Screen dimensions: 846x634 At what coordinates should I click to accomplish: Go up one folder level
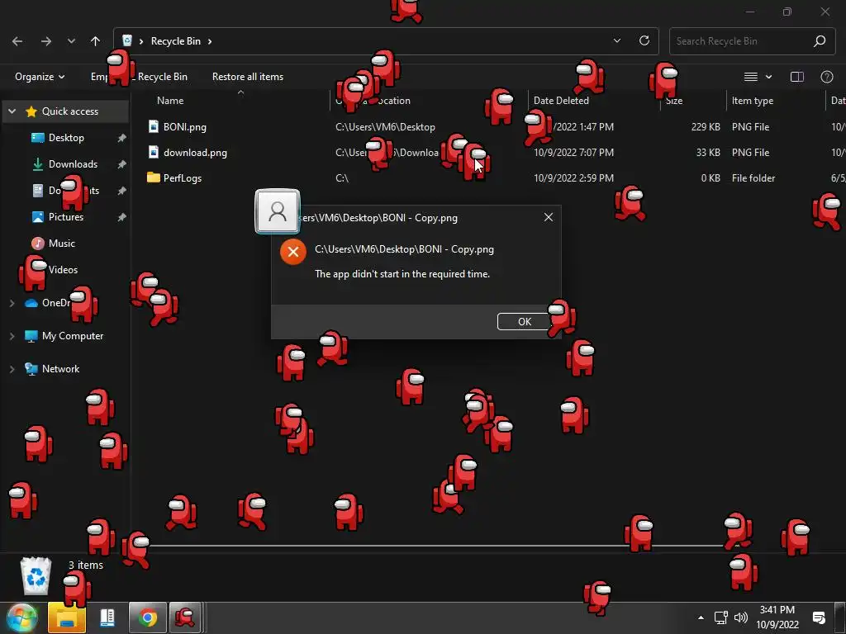click(x=96, y=41)
